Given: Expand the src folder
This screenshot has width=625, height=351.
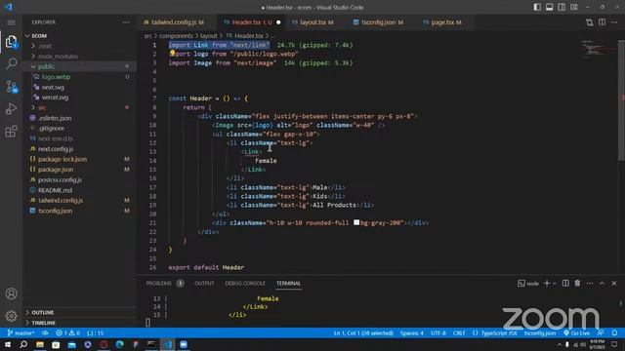Looking at the screenshot, I should (x=42, y=107).
